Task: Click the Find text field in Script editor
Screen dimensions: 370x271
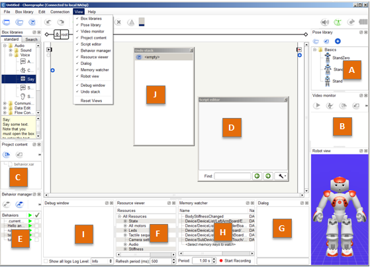Action: (232, 176)
